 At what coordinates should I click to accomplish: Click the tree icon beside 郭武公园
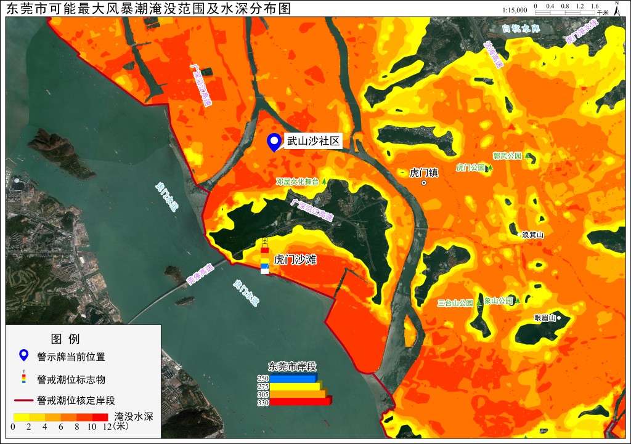[527, 156]
